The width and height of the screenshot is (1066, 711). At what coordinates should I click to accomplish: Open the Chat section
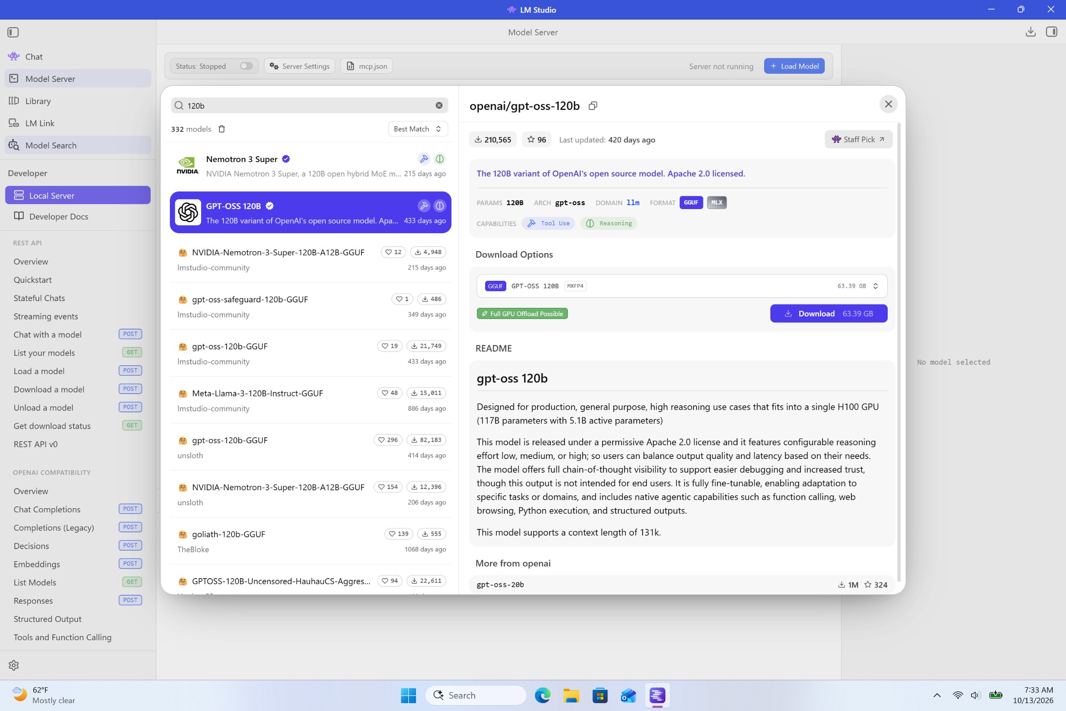pyautogui.click(x=78, y=57)
